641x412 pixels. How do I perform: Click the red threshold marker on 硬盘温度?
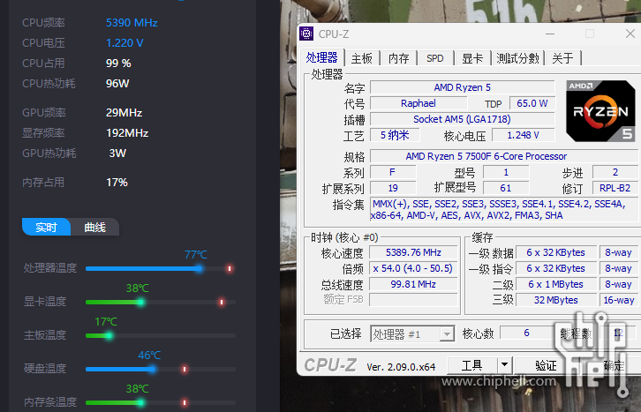pyautogui.click(x=185, y=369)
